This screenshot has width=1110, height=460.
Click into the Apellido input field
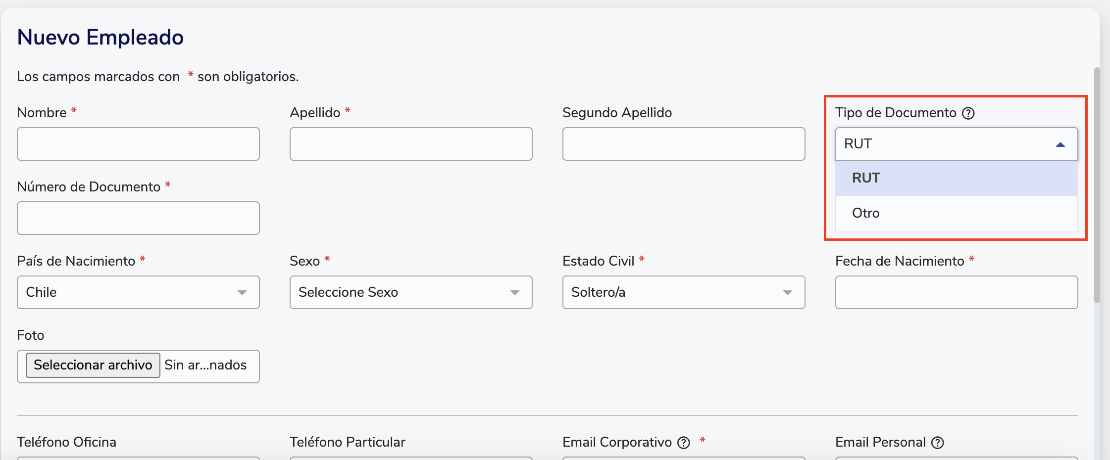tap(410, 144)
